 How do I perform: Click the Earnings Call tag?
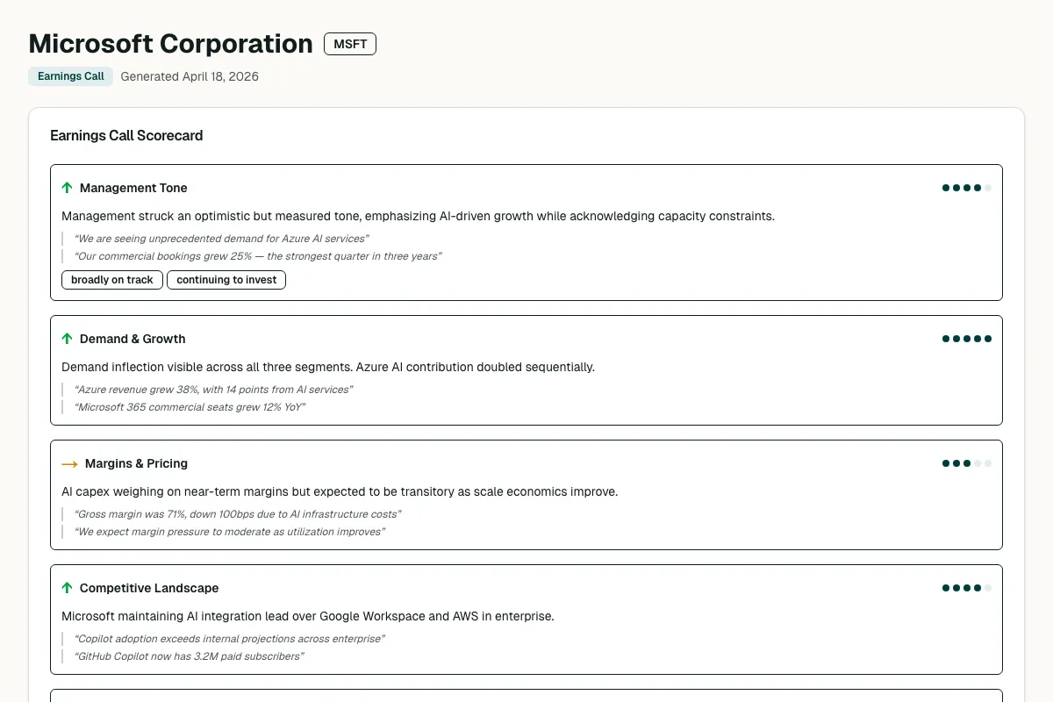pos(71,76)
